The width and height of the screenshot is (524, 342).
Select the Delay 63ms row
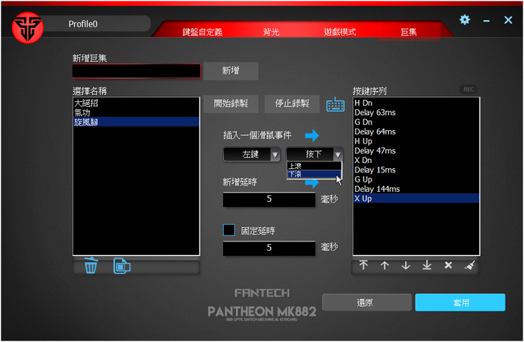point(416,112)
